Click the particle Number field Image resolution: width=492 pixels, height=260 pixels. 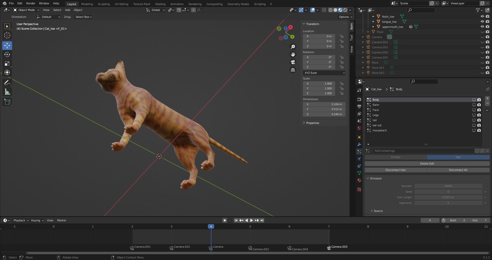click(448, 186)
